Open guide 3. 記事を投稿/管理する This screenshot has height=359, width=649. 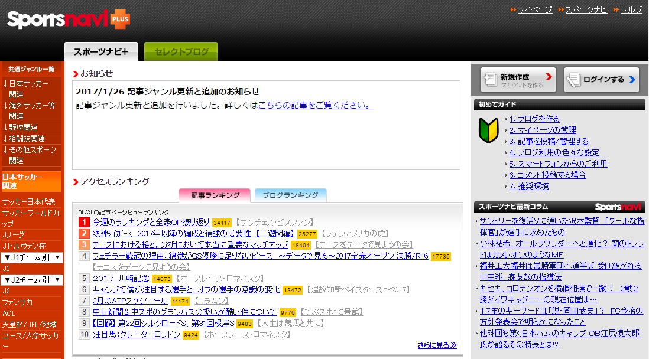(549, 142)
